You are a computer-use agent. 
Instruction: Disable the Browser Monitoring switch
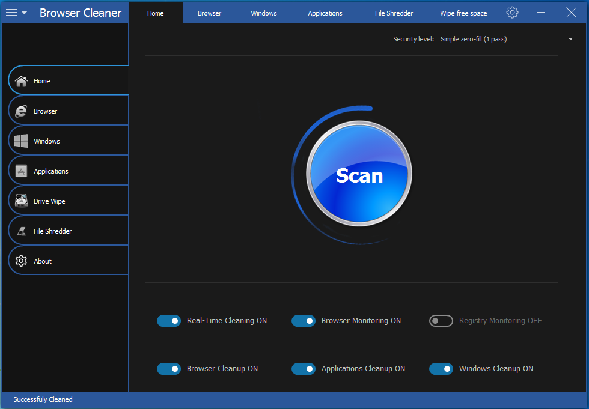(x=304, y=321)
